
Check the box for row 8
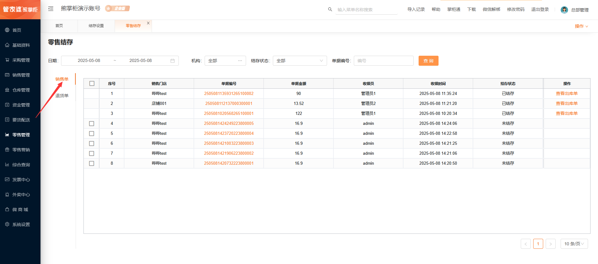[x=92, y=163]
